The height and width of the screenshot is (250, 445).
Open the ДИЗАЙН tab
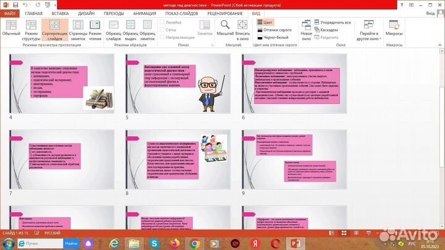(87, 14)
